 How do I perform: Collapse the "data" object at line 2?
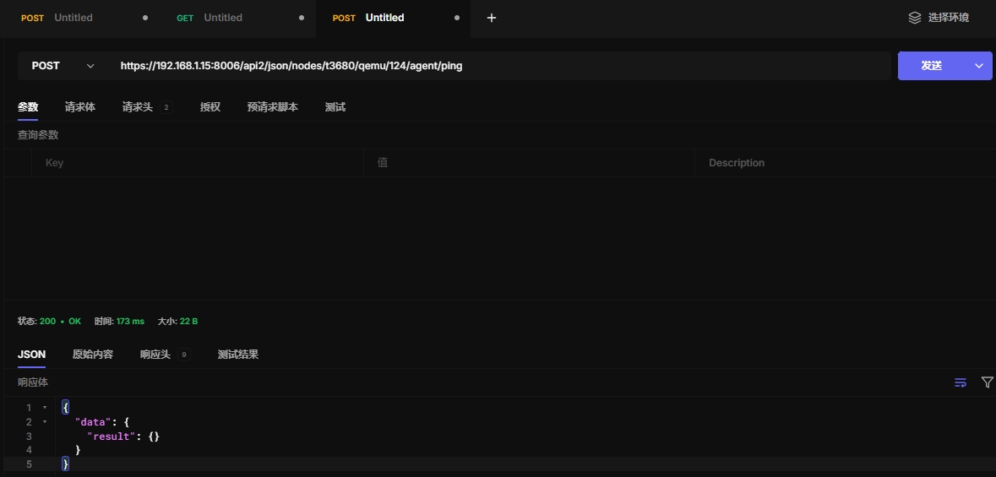[45, 422]
